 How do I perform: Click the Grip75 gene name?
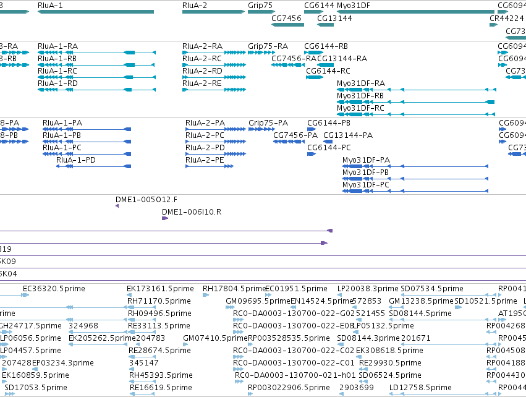point(260,6)
